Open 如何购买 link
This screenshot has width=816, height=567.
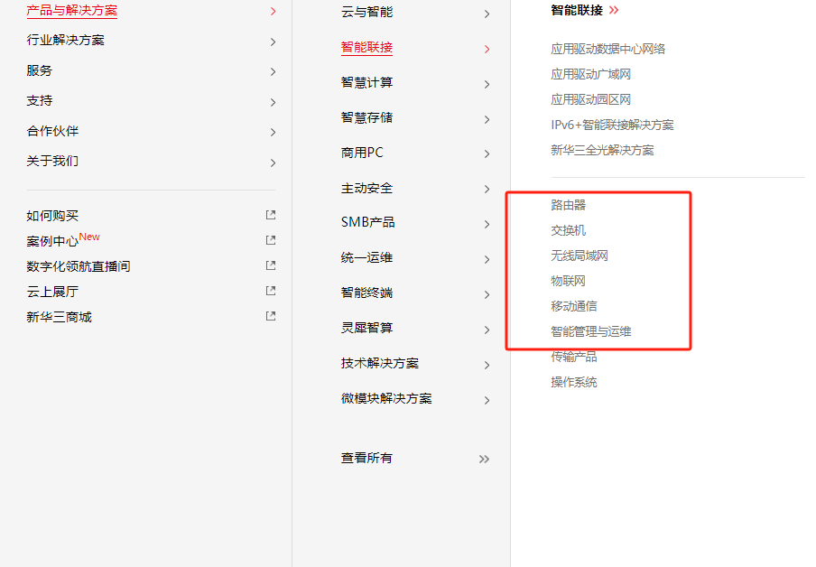(52, 216)
